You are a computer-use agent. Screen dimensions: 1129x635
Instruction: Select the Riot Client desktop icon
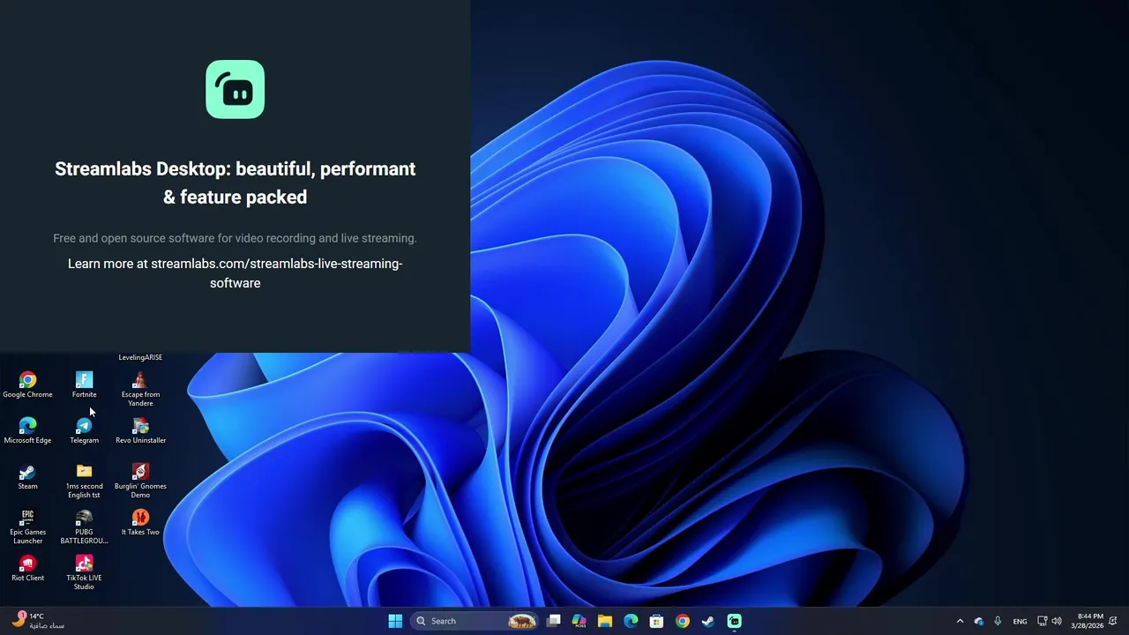point(27,569)
